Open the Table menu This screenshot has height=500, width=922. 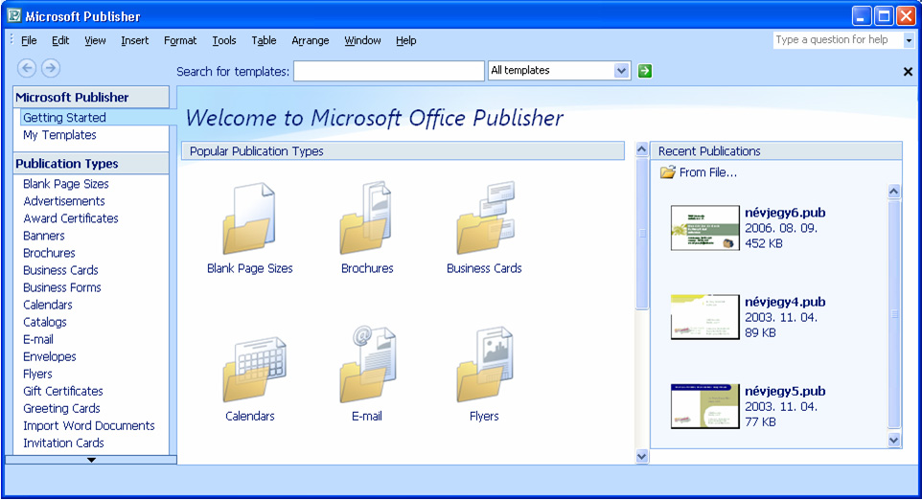pos(264,40)
